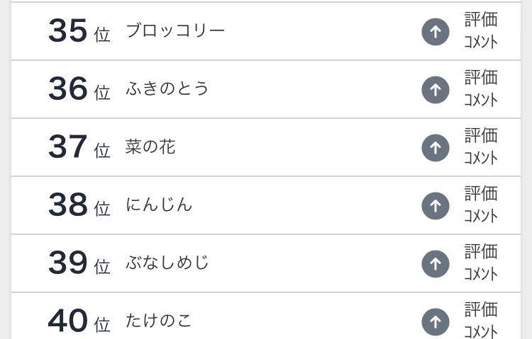The width and height of the screenshot is (532, 339).
Task: Click the up-arrow icon beside 菜の花
Action: pos(436,148)
